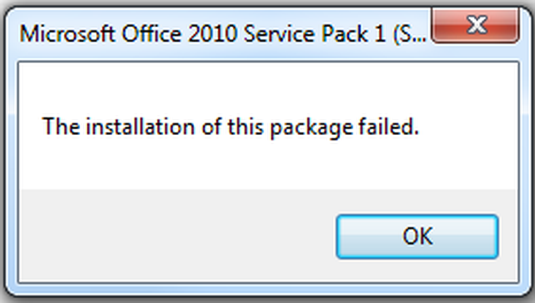Click the truncated "(S..." title text
Screen dimensions: 535x303
point(409,34)
